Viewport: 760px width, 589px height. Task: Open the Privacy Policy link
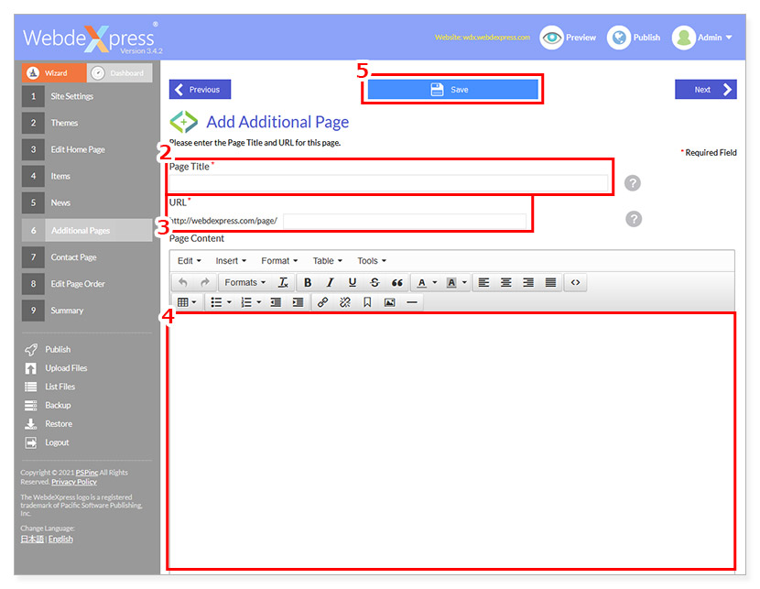[74, 482]
